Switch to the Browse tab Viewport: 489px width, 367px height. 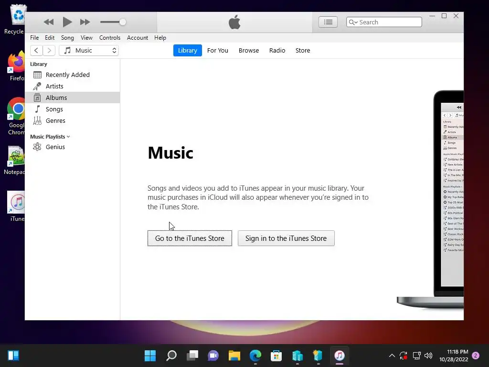tap(248, 50)
